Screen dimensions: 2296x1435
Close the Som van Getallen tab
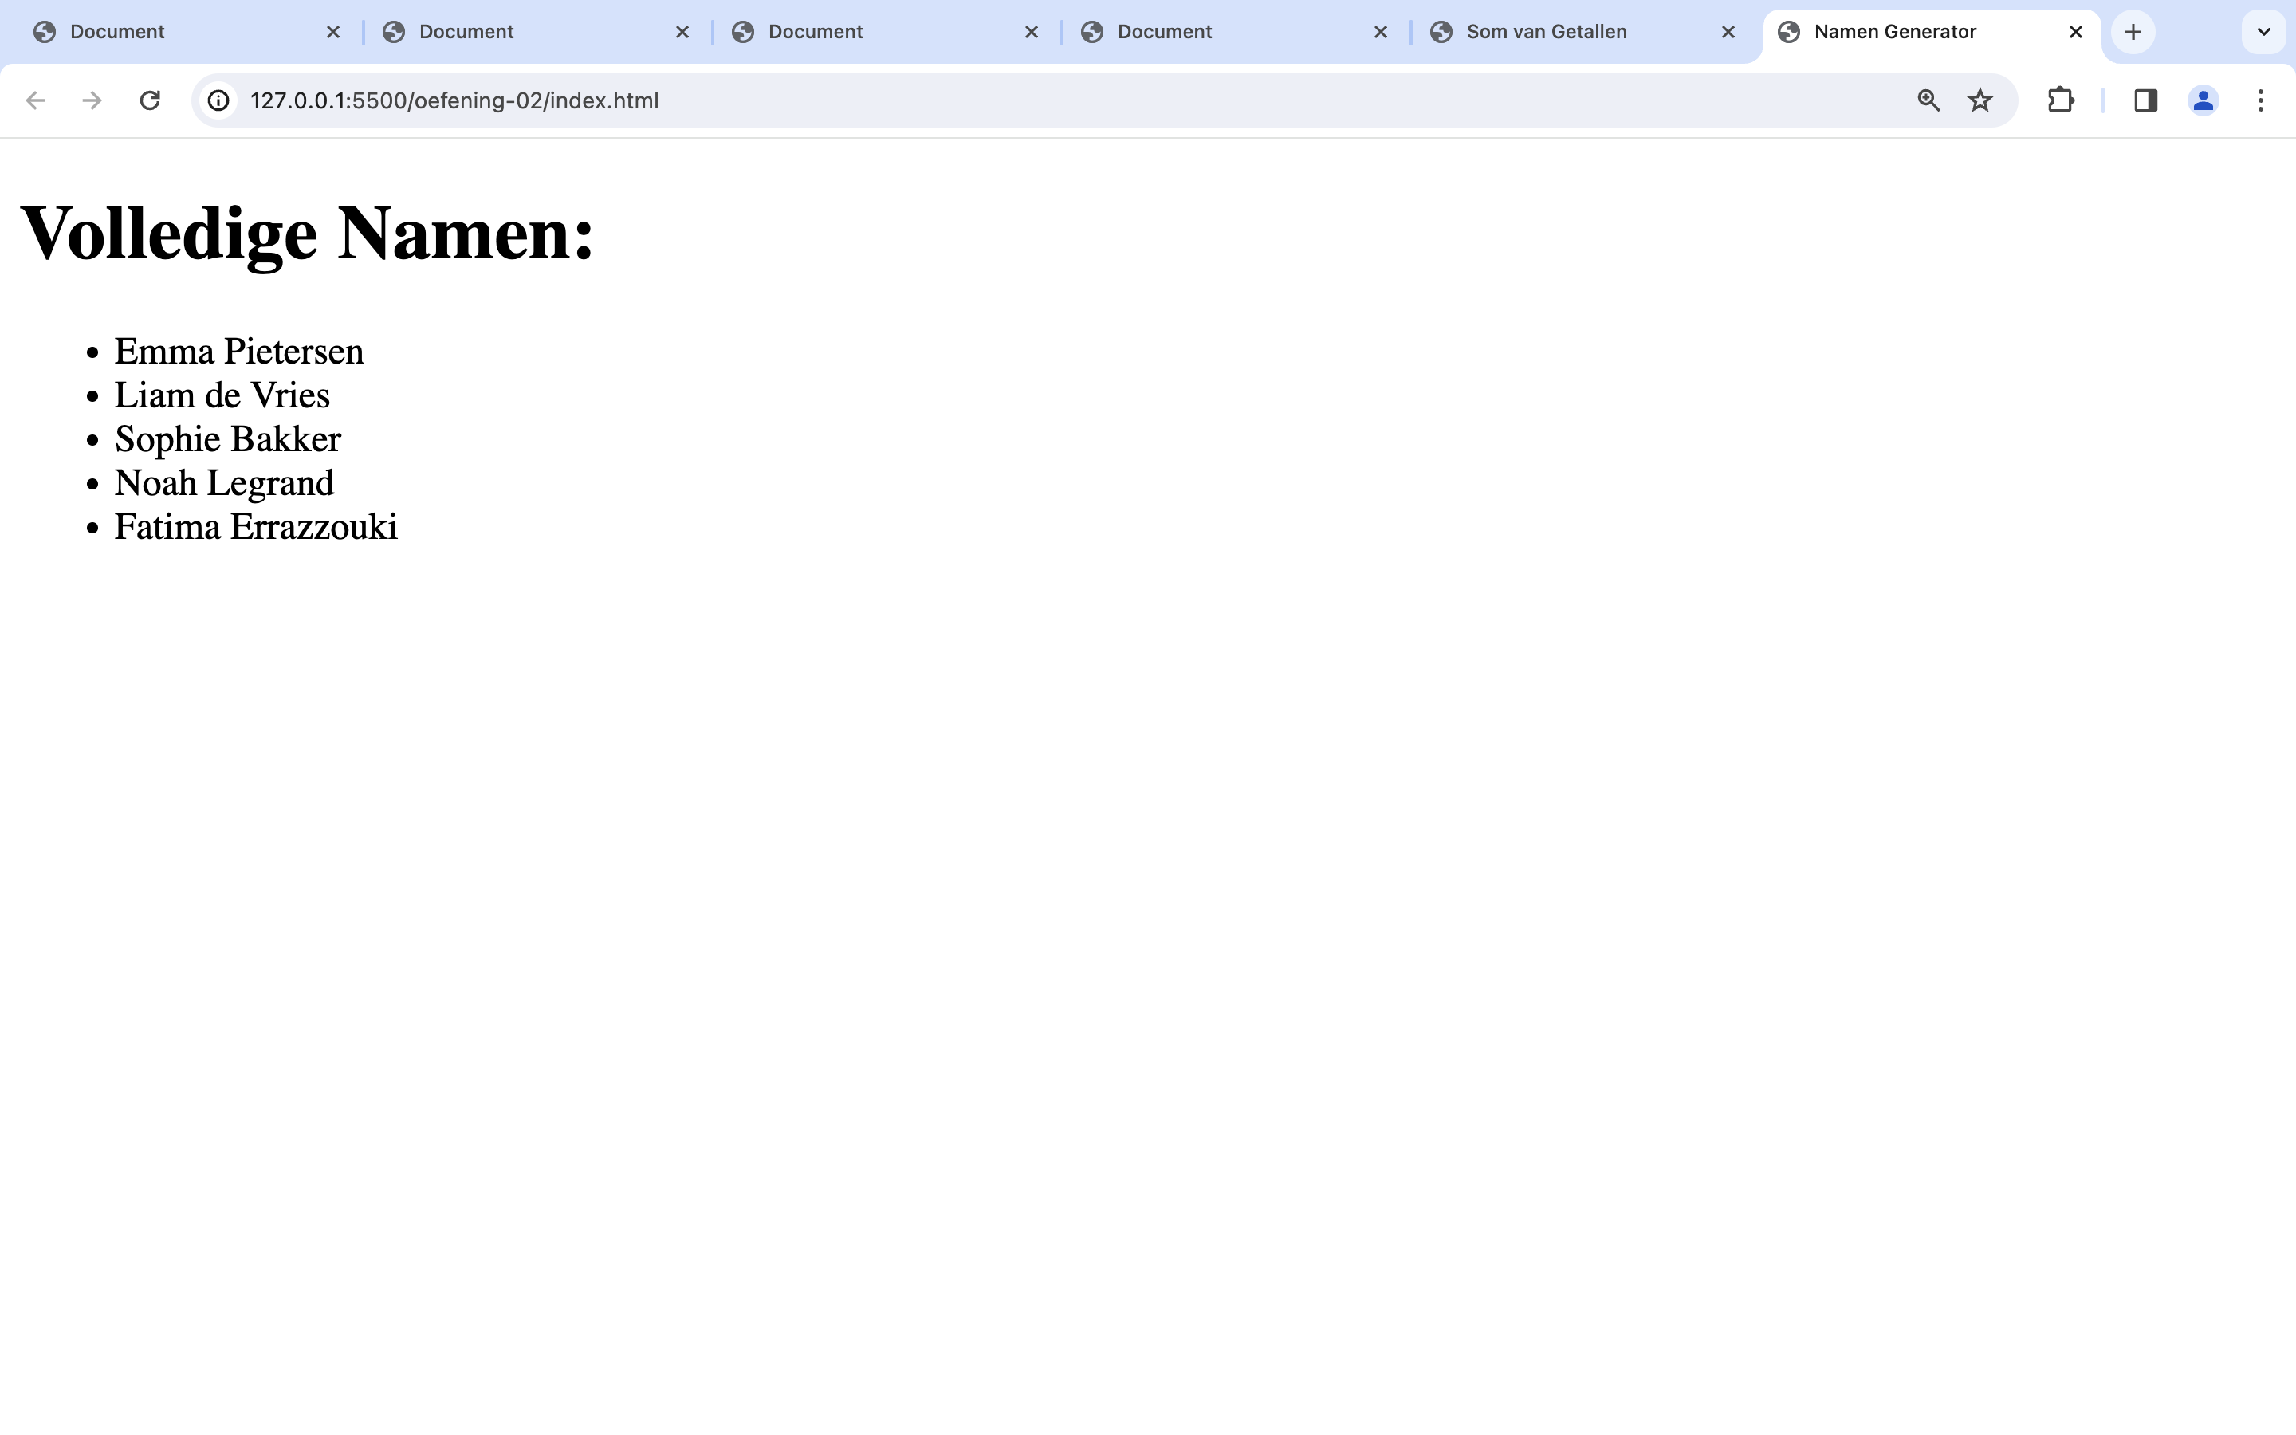1728,32
